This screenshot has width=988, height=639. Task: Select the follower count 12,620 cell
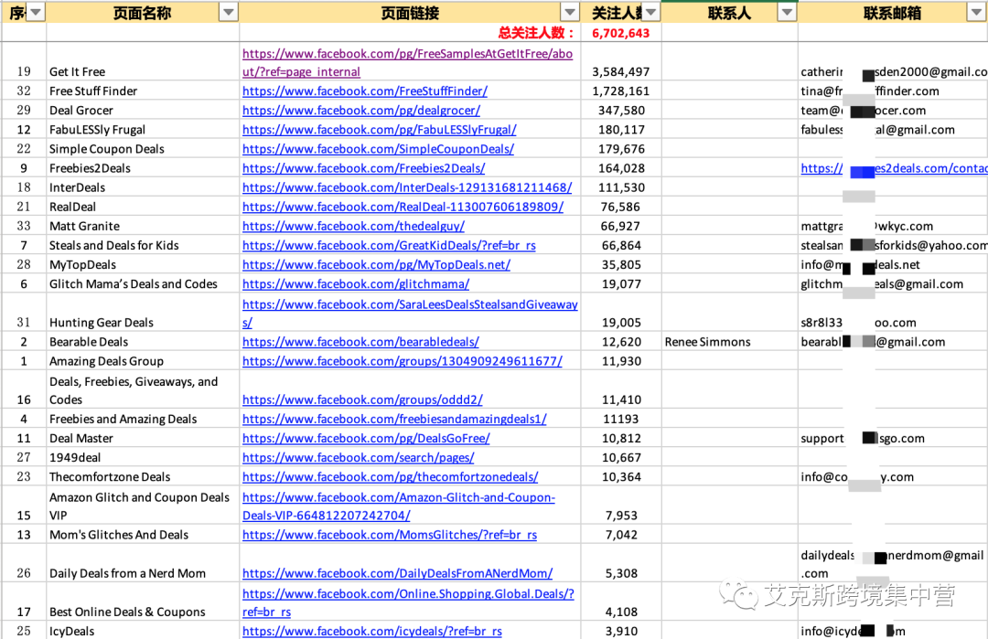point(620,342)
